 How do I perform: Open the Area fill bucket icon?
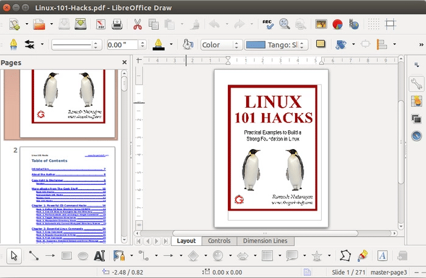click(x=188, y=44)
